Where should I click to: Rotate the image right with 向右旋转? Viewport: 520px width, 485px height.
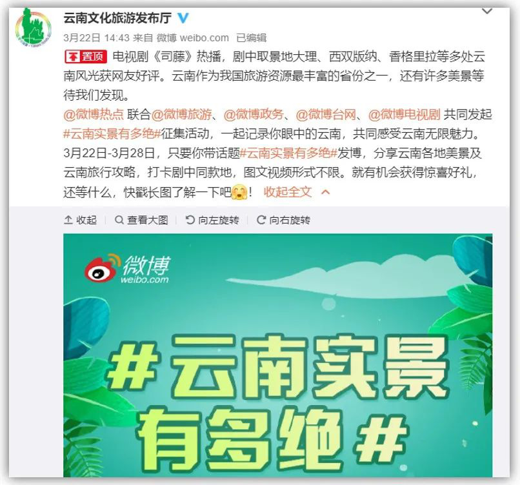283,220
